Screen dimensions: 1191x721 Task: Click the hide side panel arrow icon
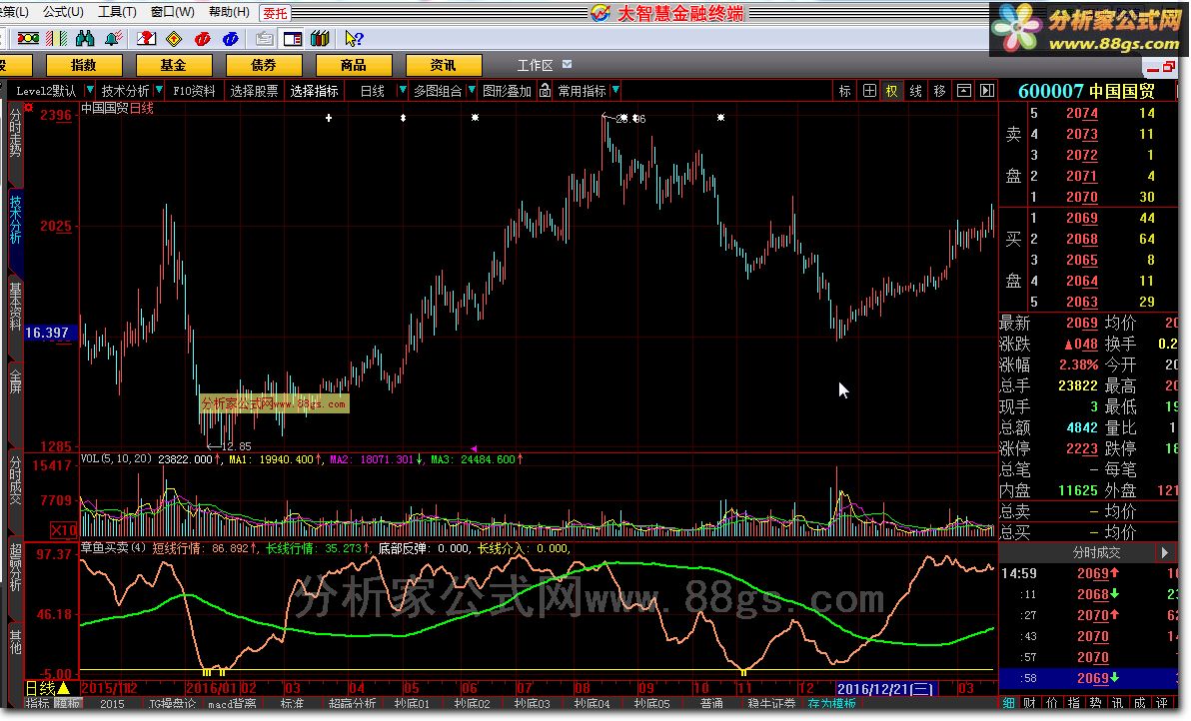coord(987,91)
